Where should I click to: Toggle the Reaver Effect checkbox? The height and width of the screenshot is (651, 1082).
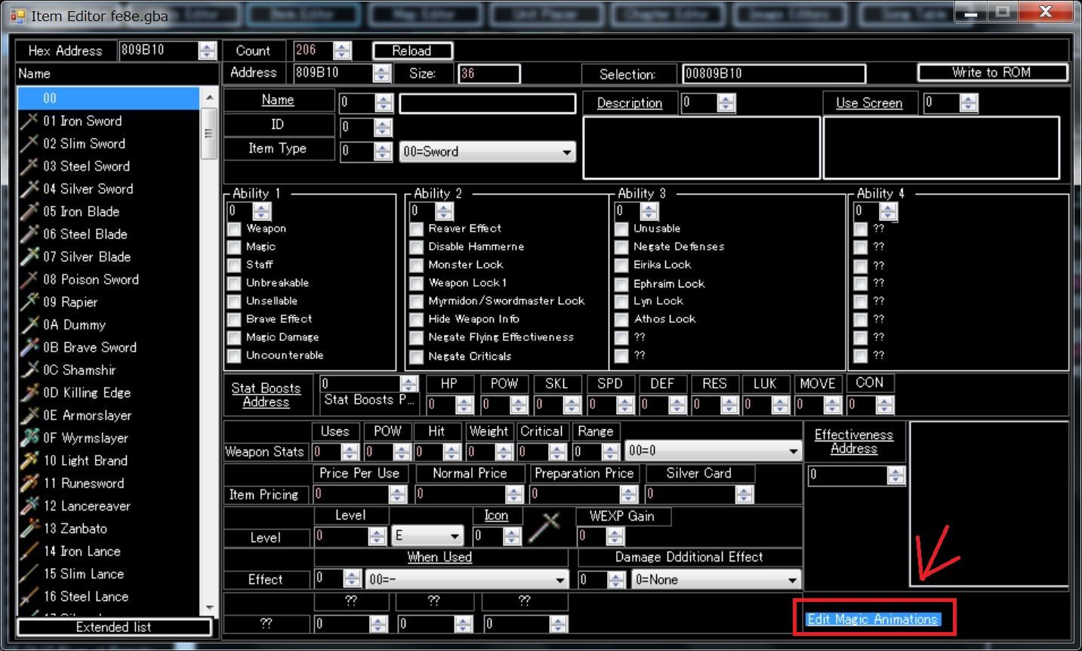[417, 229]
